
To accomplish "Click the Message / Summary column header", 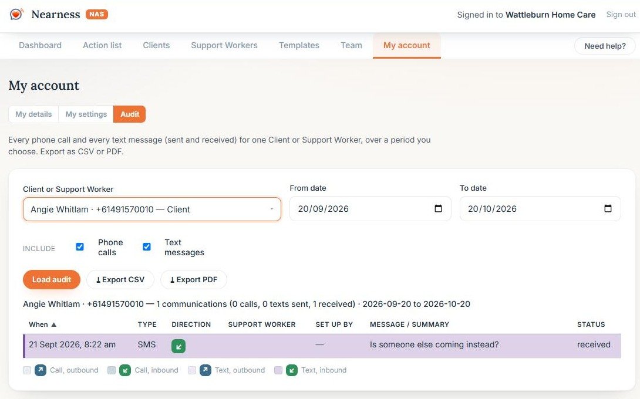I will tap(409, 324).
